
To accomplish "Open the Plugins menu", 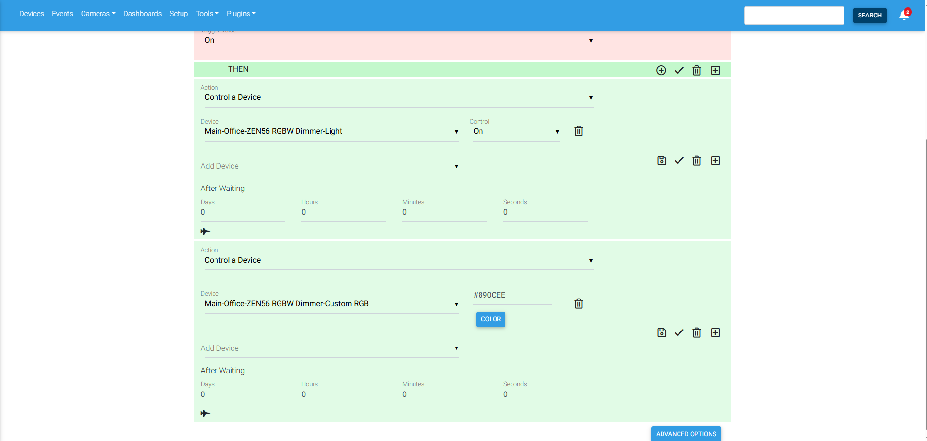I will coord(241,14).
